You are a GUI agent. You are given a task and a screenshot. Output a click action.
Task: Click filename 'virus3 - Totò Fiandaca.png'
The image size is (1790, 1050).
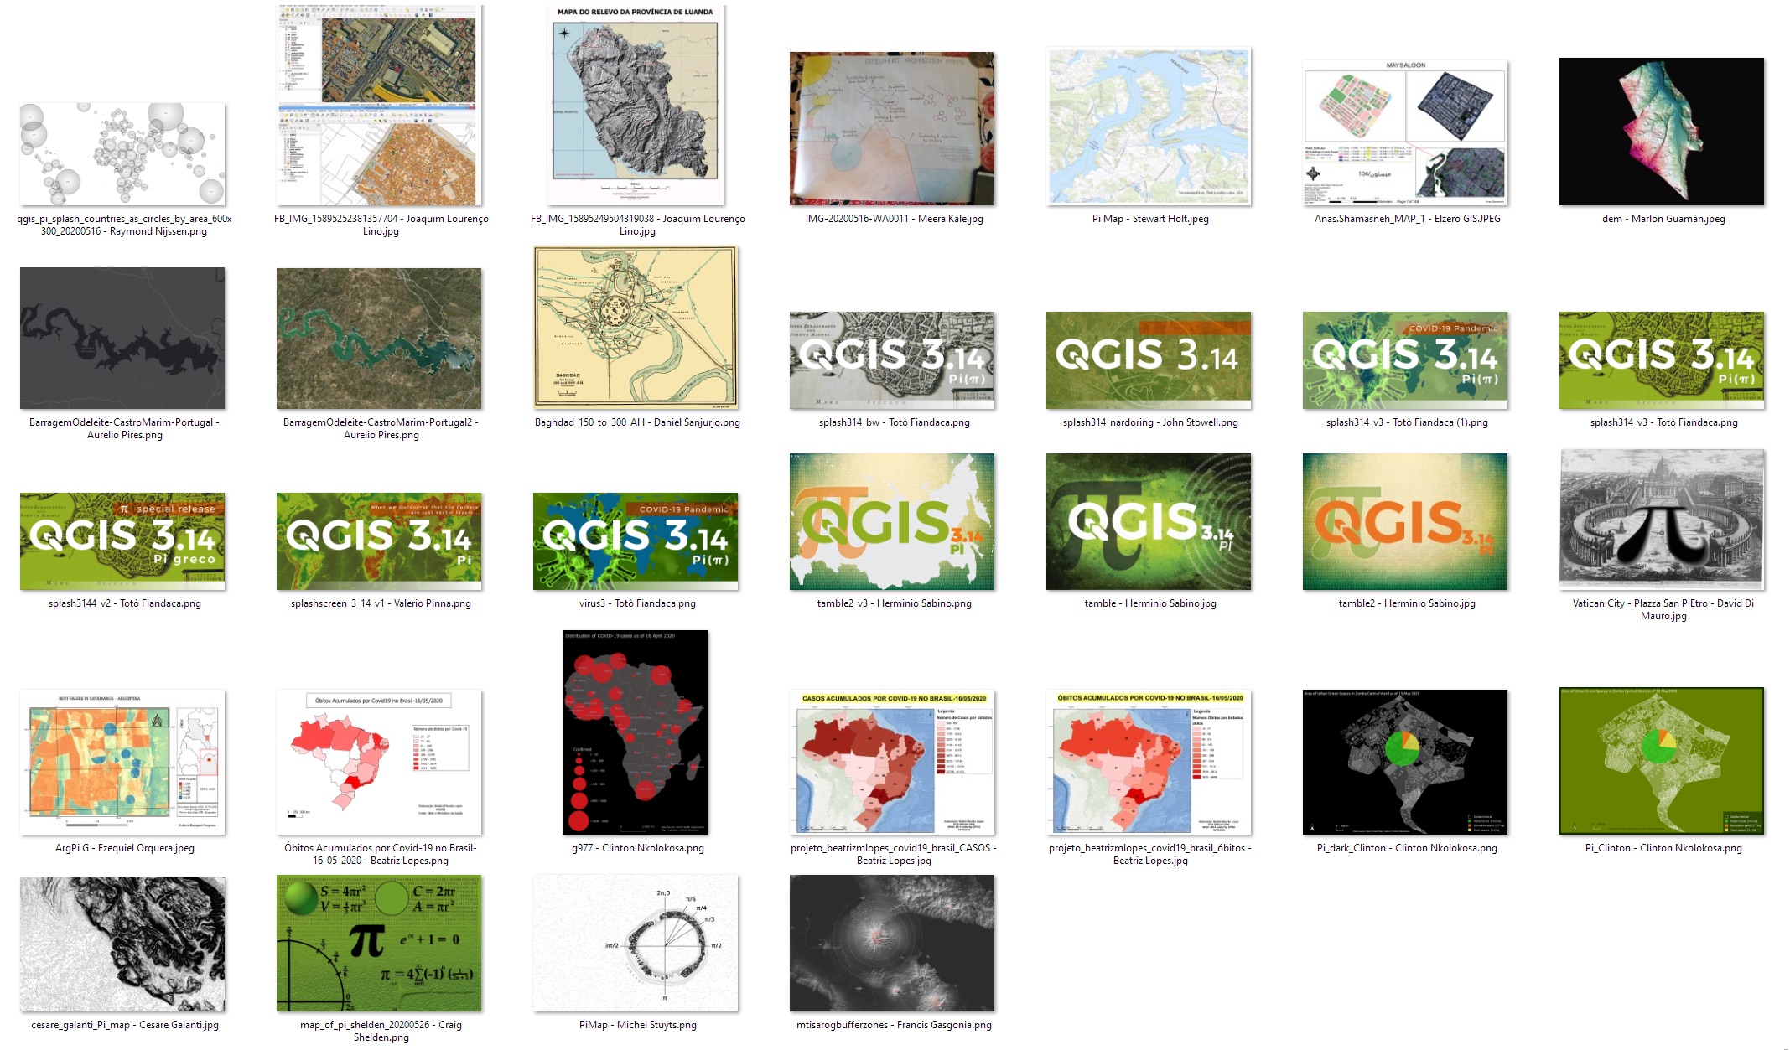pos(637,603)
